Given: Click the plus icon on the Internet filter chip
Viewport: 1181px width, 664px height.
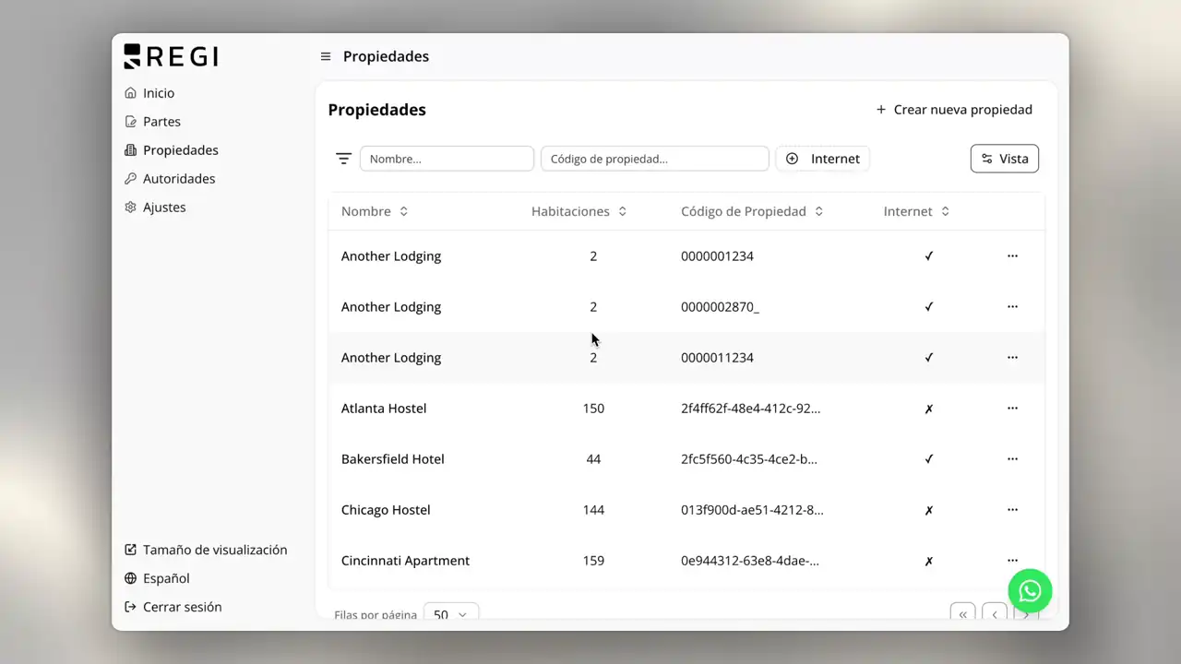Looking at the screenshot, I should (x=792, y=158).
